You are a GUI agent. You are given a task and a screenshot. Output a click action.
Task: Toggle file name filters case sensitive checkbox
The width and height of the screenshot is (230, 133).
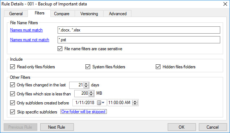[60, 49]
